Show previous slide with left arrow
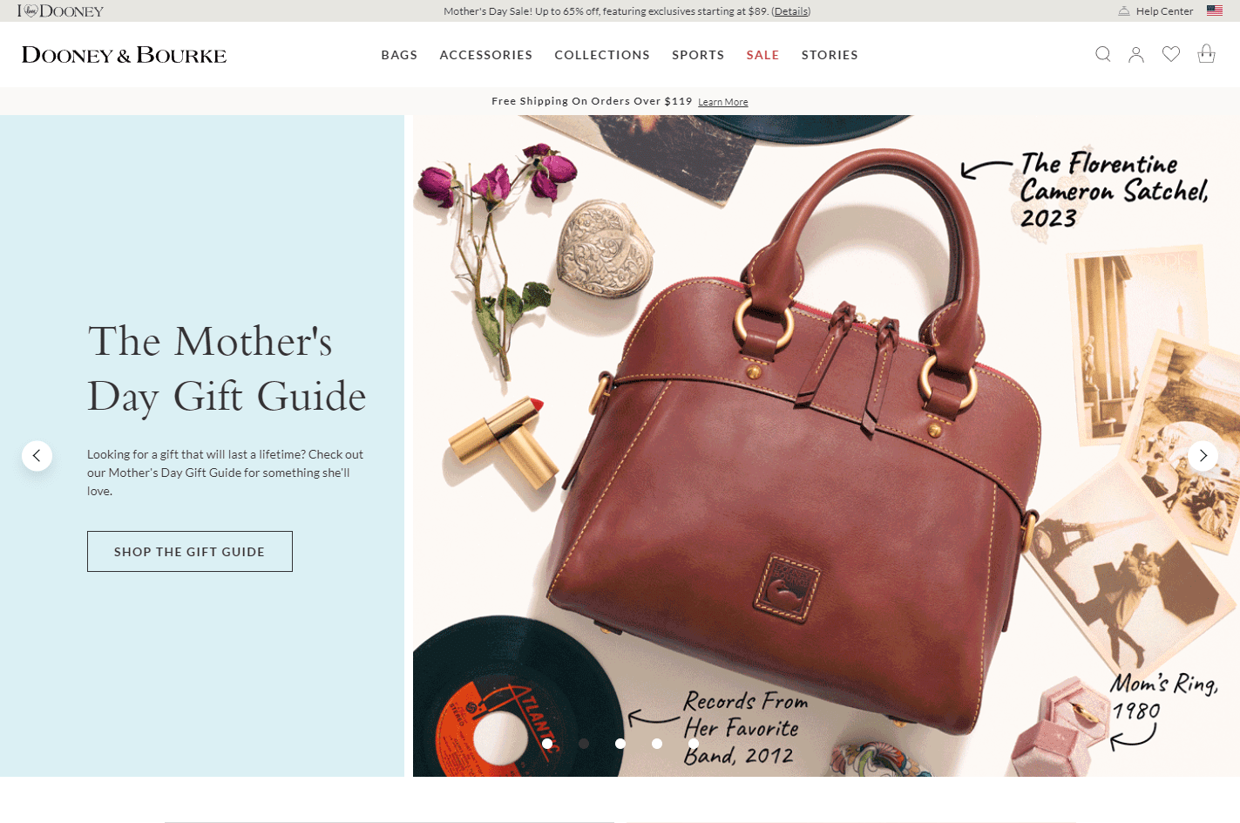Screen dimensions: 1240x823 pos(37,455)
